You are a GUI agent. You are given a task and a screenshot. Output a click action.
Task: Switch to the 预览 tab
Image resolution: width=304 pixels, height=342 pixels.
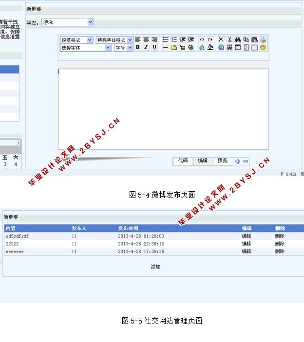pyautogui.click(x=222, y=161)
